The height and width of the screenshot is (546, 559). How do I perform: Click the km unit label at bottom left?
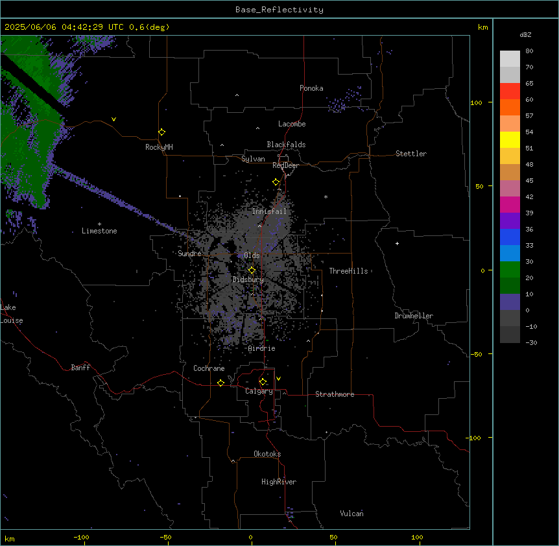9,539
